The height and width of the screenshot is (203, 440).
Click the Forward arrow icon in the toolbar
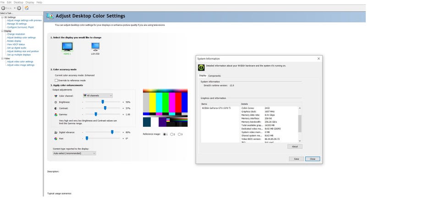[19, 8]
